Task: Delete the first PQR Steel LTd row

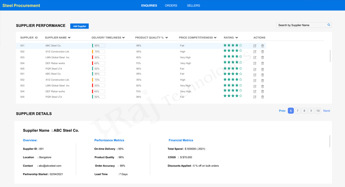Action: click(x=262, y=69)
